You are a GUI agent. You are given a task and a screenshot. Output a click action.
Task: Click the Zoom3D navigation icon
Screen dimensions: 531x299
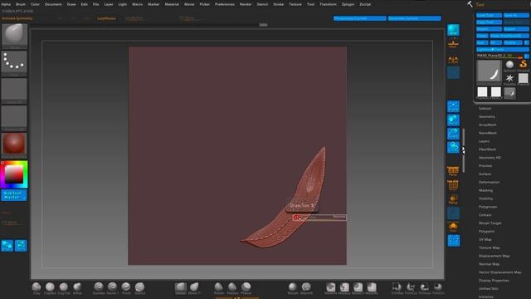453,134
